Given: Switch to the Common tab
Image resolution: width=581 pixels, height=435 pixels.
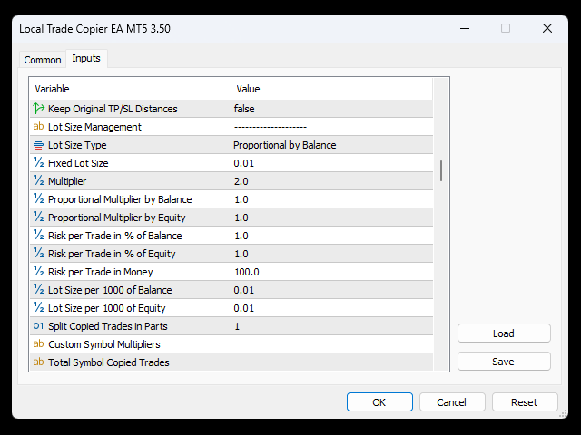Looking at the screenshot, I should click(43, 60).
